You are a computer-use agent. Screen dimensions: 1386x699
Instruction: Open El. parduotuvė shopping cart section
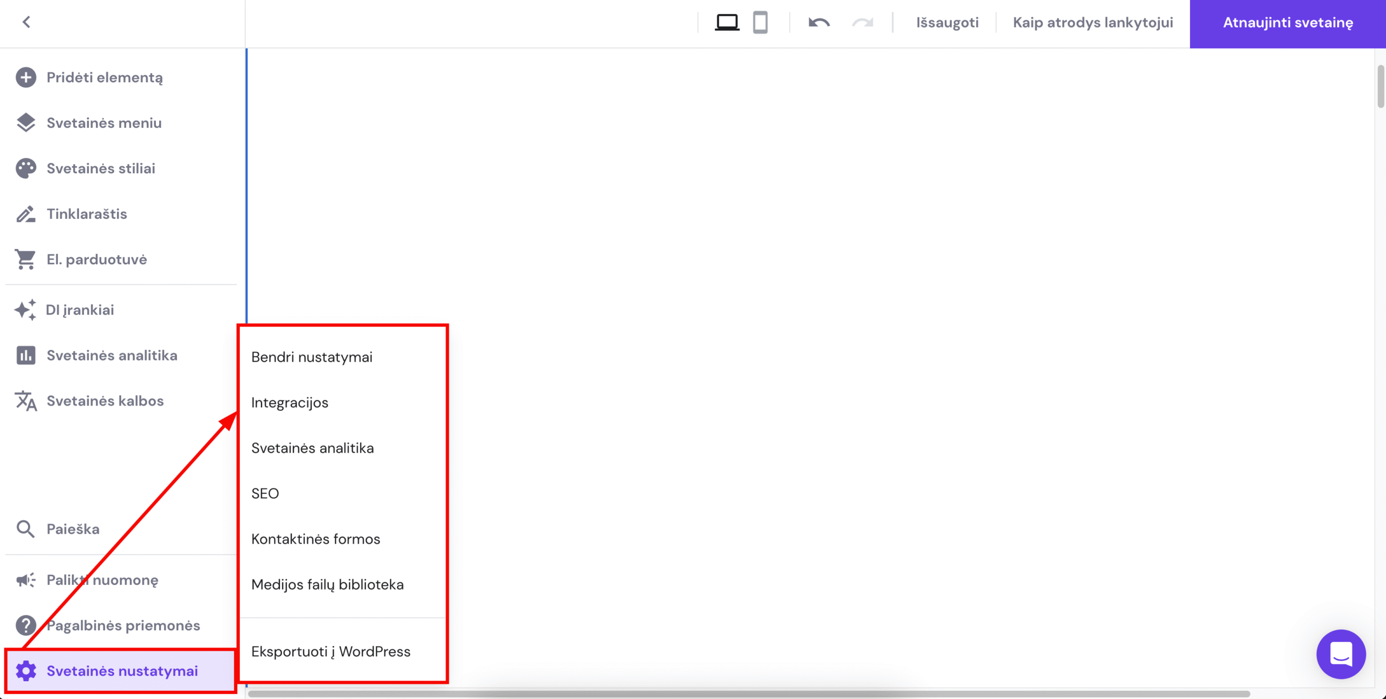coord(96,259)
